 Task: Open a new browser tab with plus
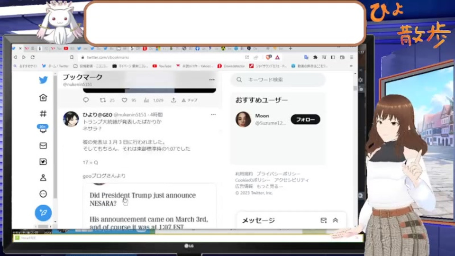pyautogui.click(x=290, y=48)
